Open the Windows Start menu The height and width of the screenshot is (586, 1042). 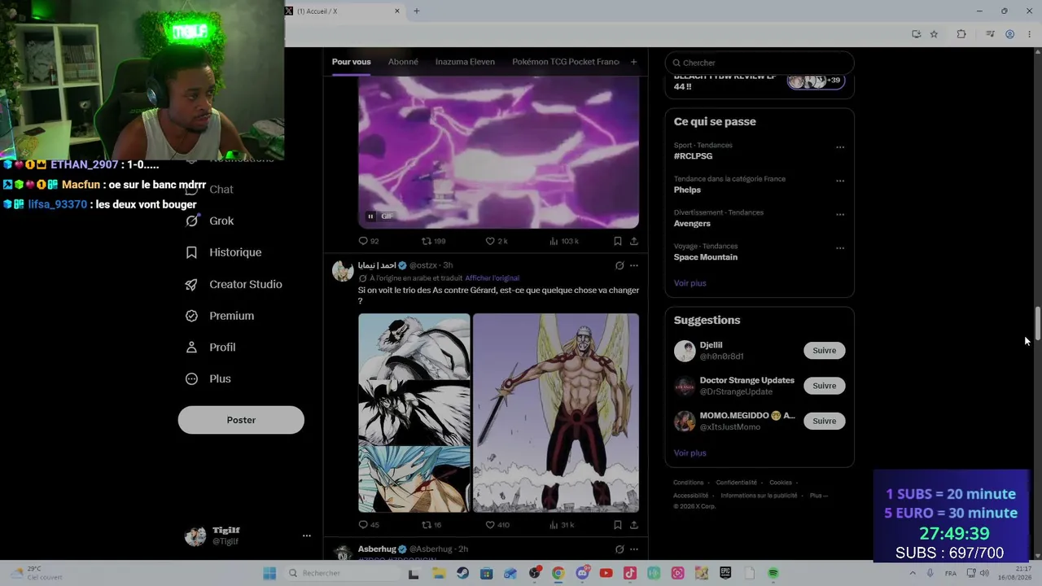pyautogui.click(x=269, y=573)
